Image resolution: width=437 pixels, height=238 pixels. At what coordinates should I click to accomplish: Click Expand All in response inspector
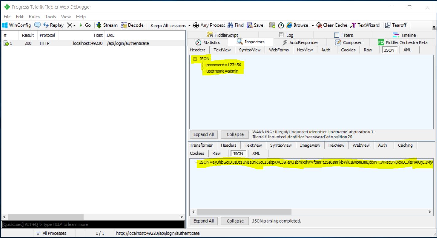204,221
